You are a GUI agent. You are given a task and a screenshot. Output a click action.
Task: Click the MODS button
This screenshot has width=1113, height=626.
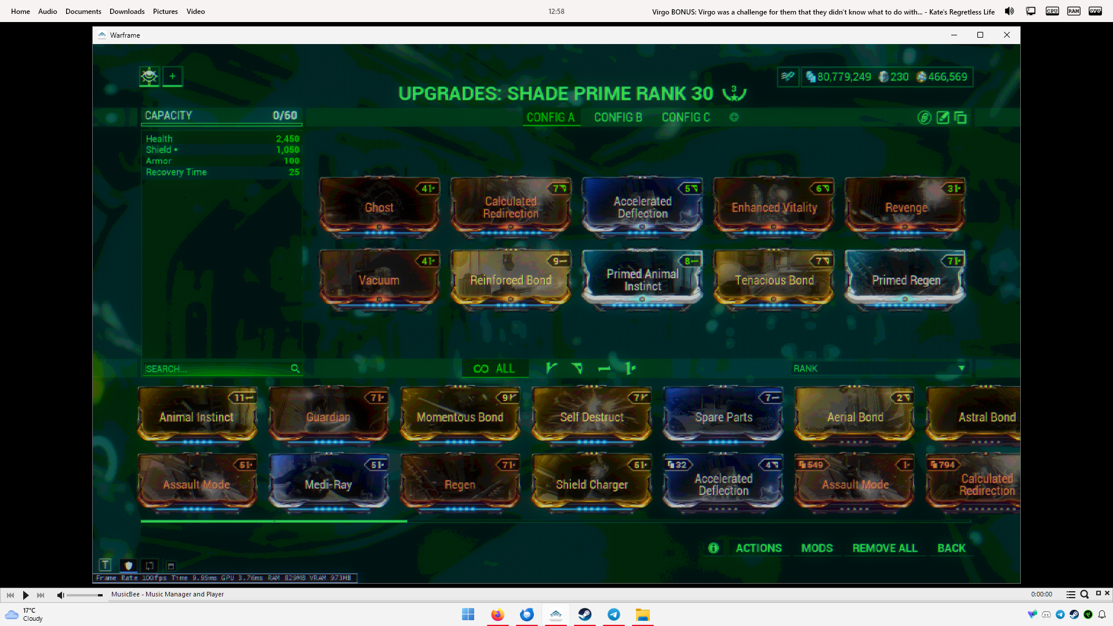(x=817, y=548)
